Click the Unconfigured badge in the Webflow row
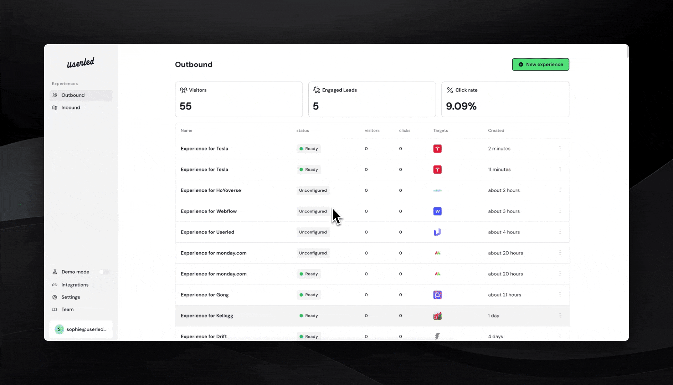 click(313, 211)
